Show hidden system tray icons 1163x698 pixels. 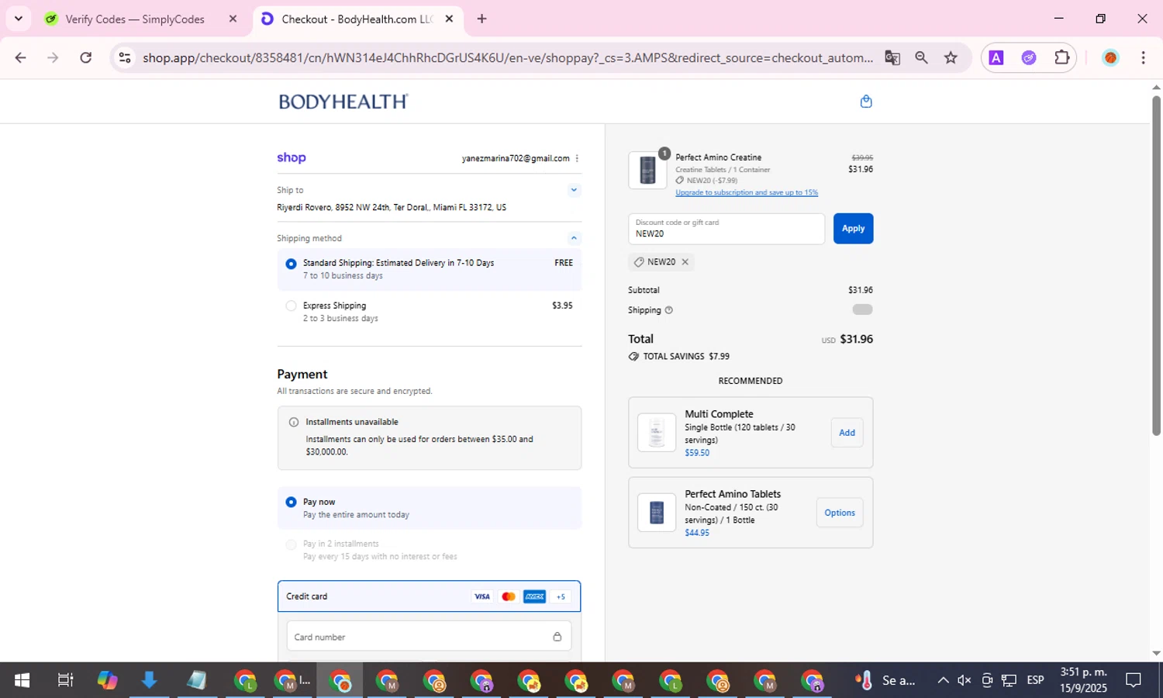943,680
